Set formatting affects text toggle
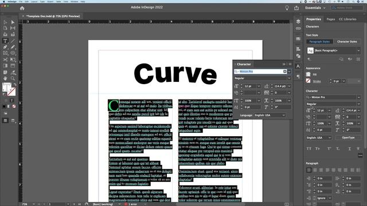Viewport: 367px width, 206px height. point(11,101)
